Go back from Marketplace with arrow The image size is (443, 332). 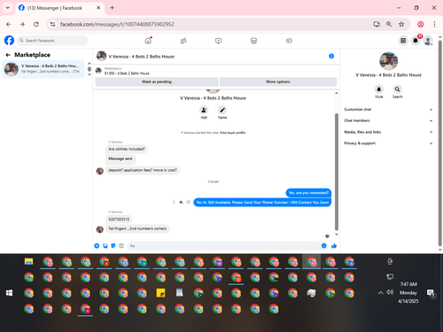tap(8, 55)
